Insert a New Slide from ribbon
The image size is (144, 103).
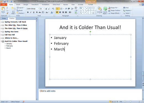point(14,11)
